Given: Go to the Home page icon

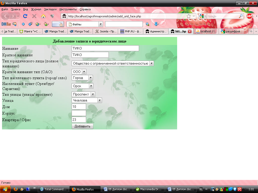Looking at the screenshot, I should 43,16.
